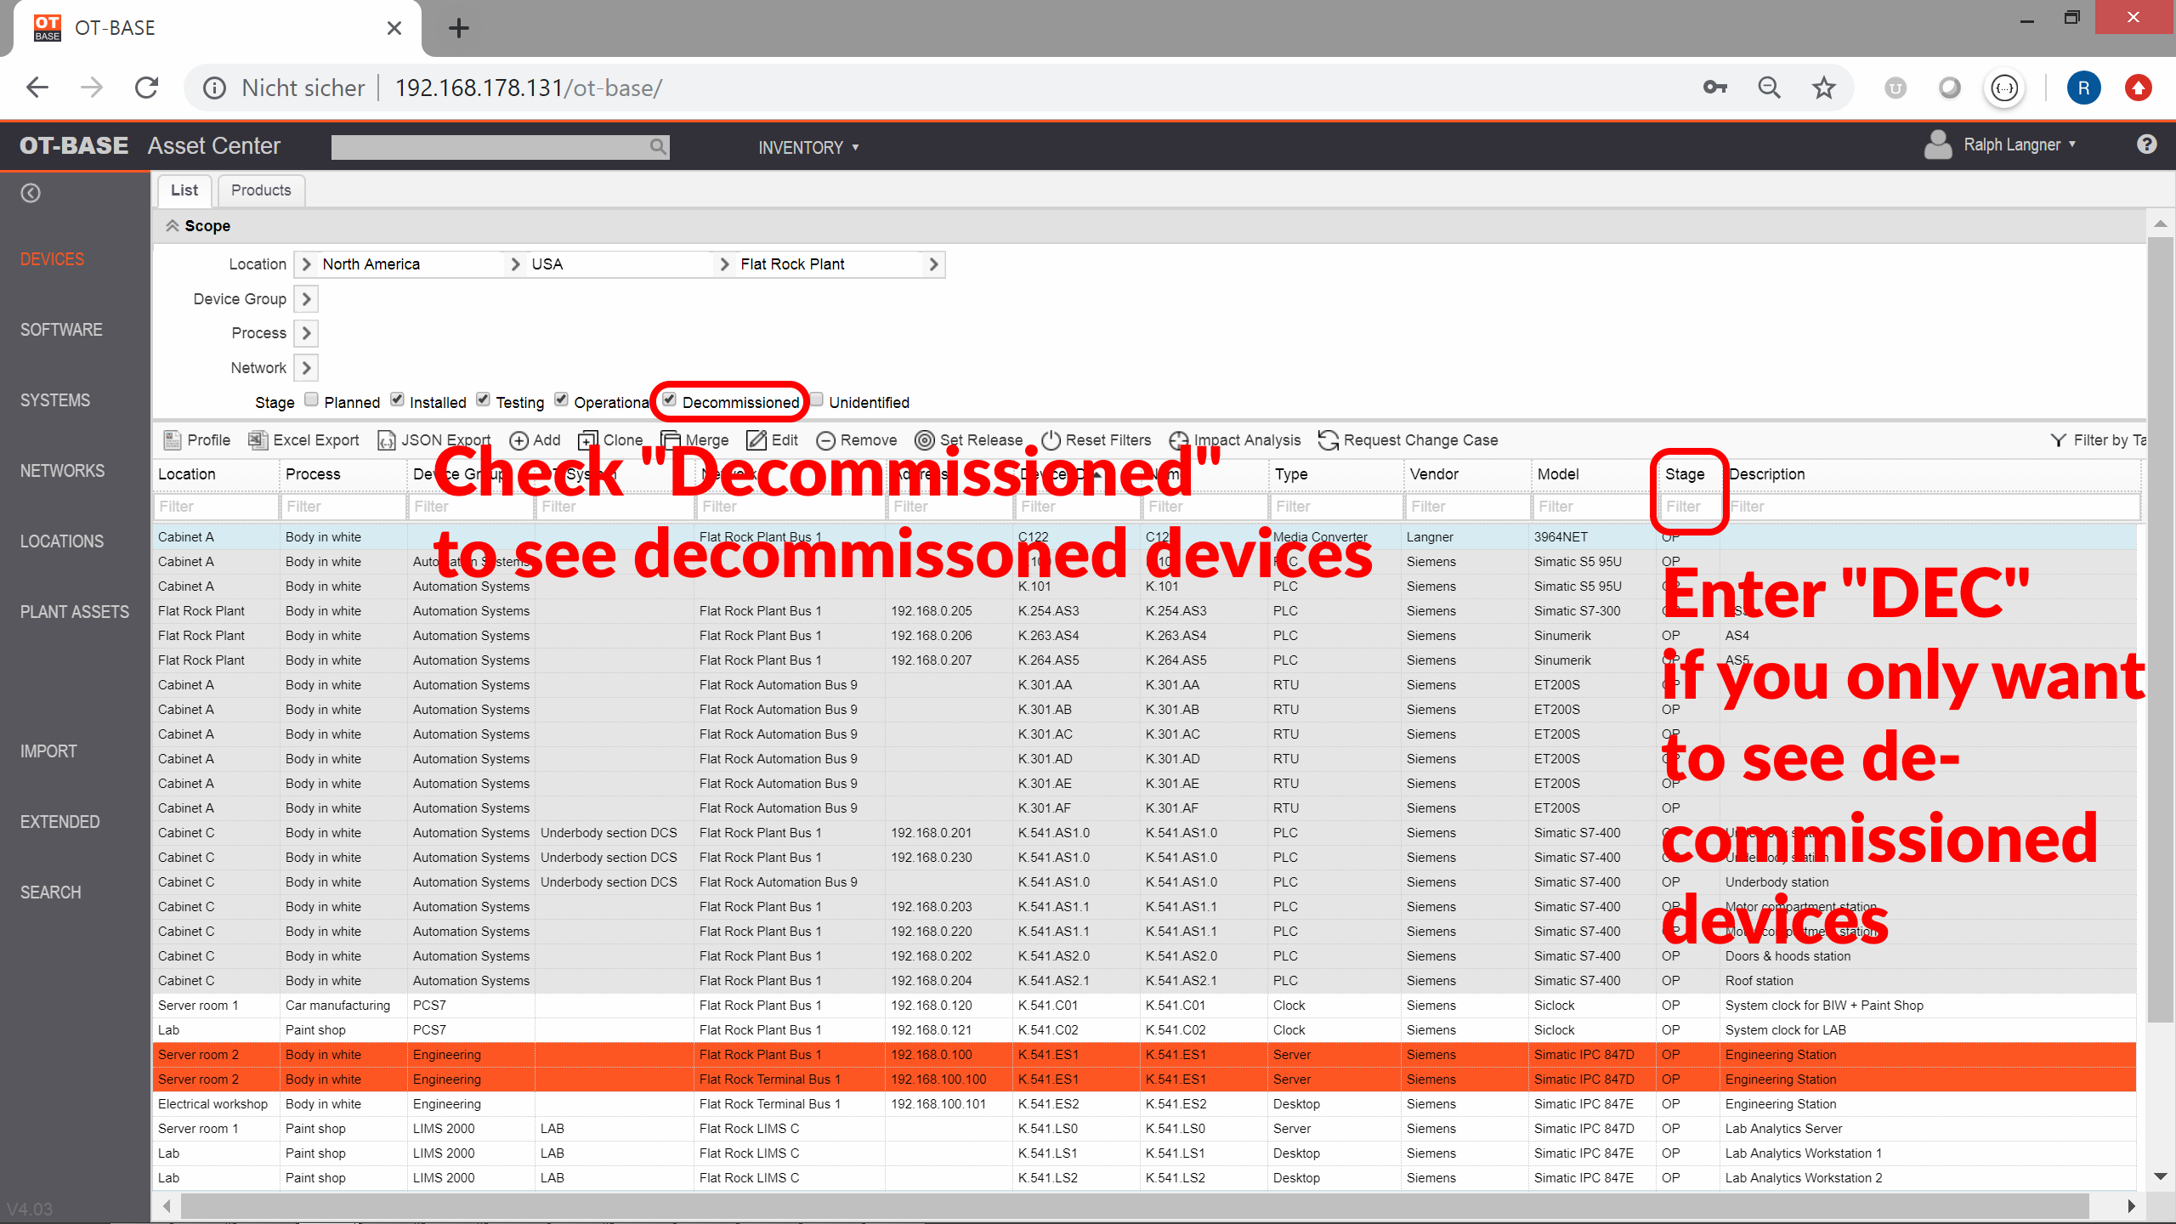Click the Merge icon
The image size is (2176, 1224).
pos(671,439)
